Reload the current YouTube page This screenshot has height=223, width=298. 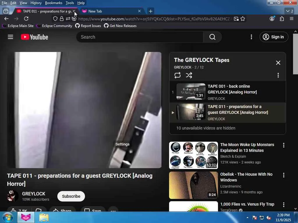pos(26,19)
